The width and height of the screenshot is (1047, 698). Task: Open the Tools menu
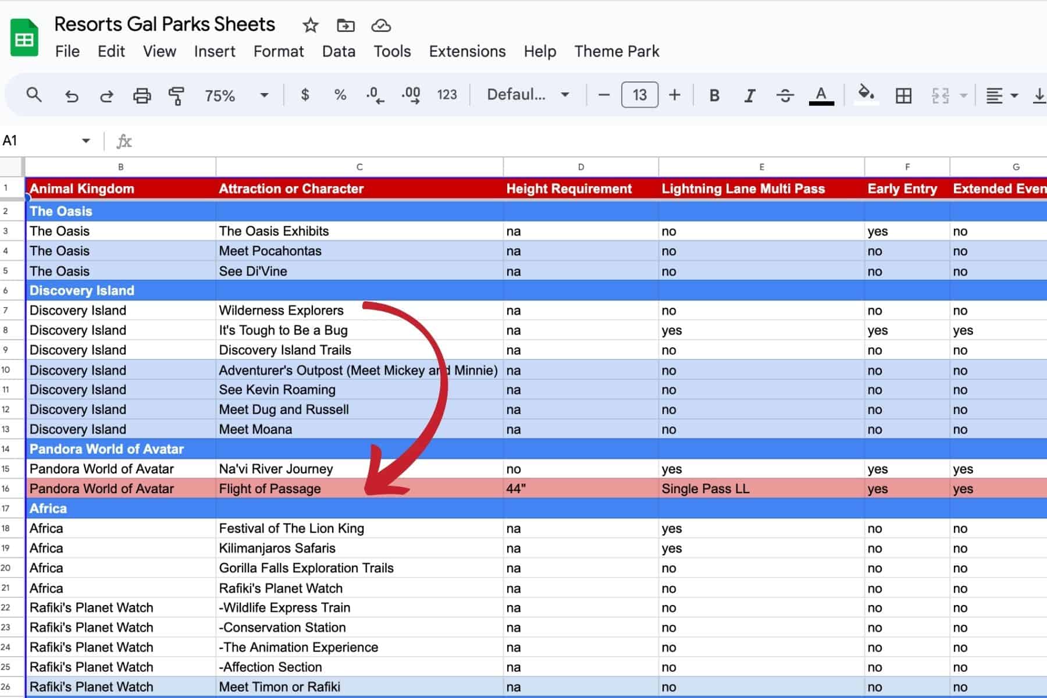point(392,51)
